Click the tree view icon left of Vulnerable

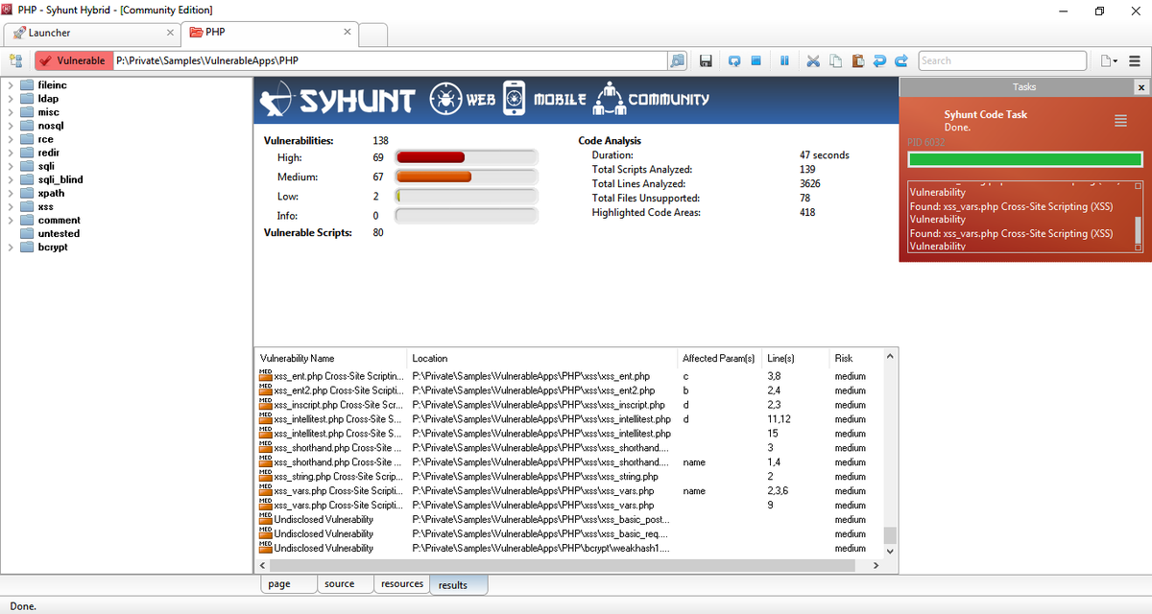click(15, 60)
